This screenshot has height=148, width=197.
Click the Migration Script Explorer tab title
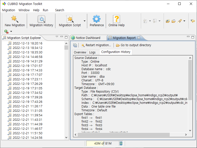[24, 38]
